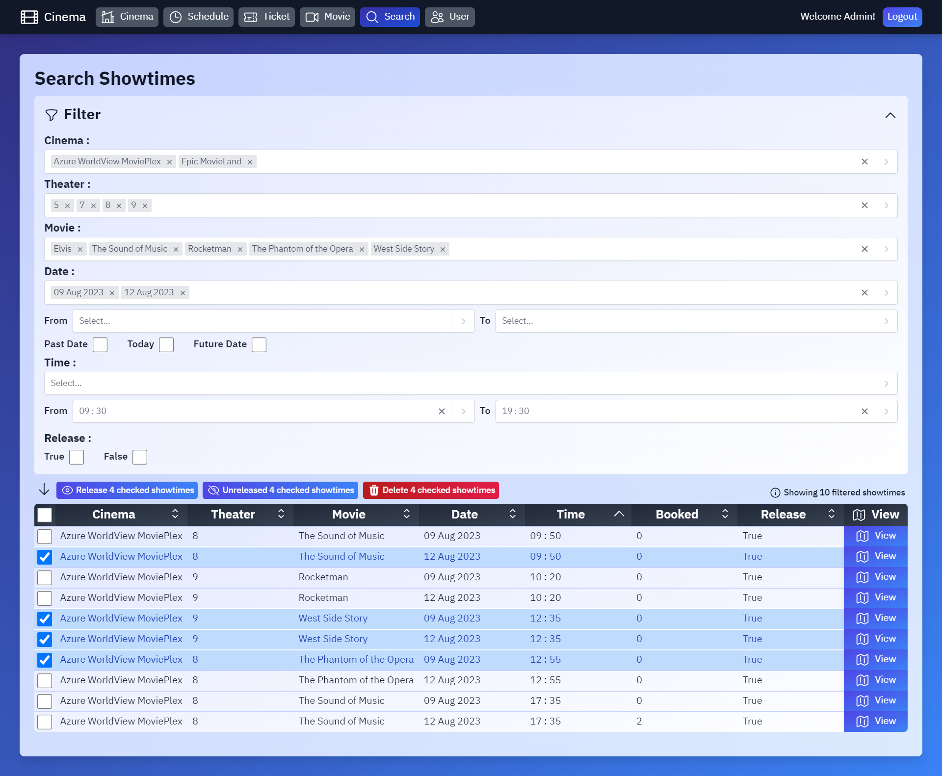
Task: Toggle the select-all checkbox in table header
Action: (45, 515)
